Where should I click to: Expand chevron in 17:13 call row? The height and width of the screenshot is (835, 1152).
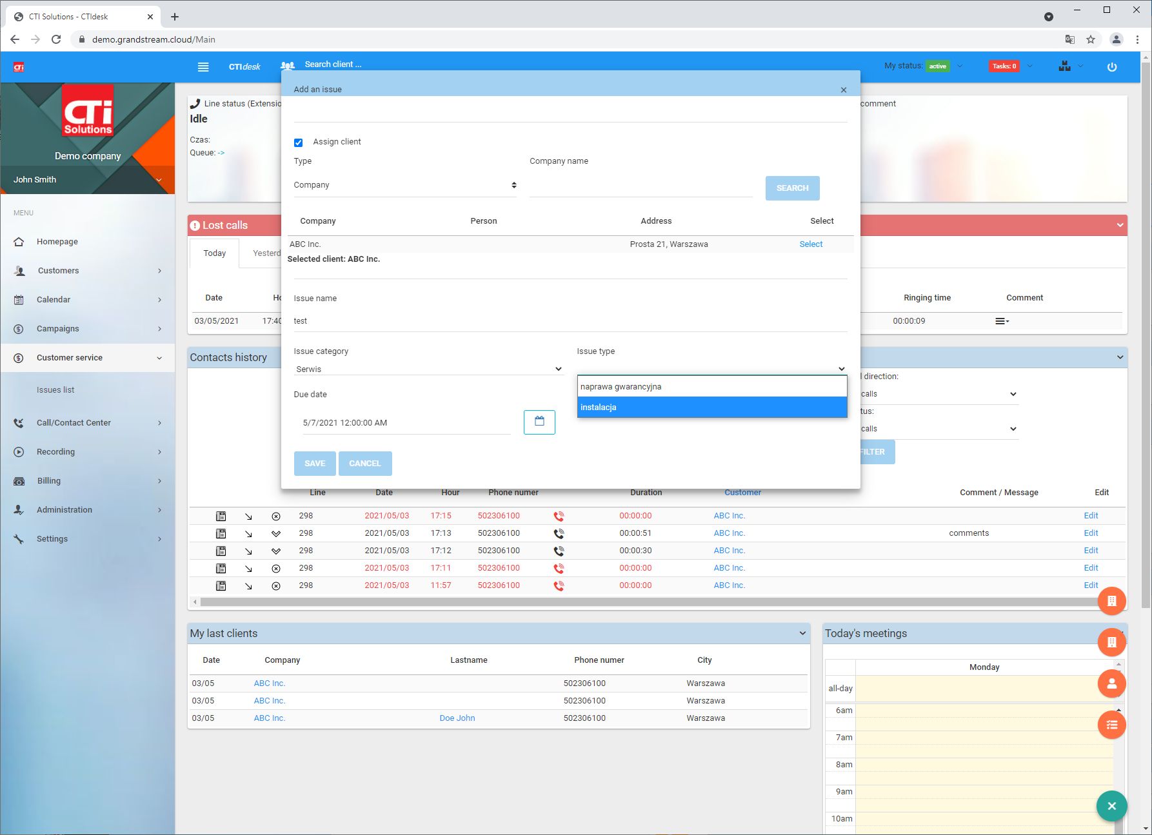pos(276,533)
